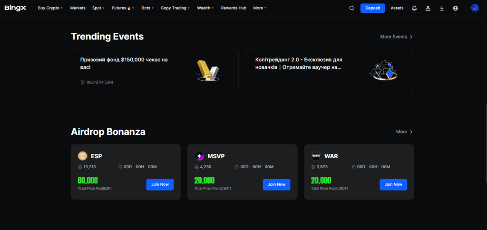Click the download app icon
The height and width of the screenshot is (230, 487).
pos(442,9)
